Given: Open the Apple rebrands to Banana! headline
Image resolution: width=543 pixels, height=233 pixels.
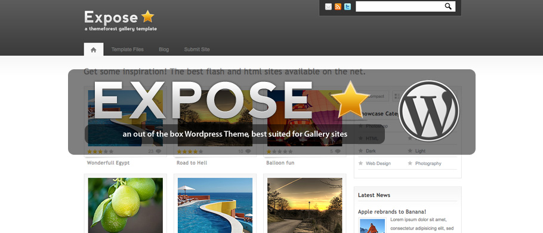Looking at the screenshot, I should [x=392, y=211].
